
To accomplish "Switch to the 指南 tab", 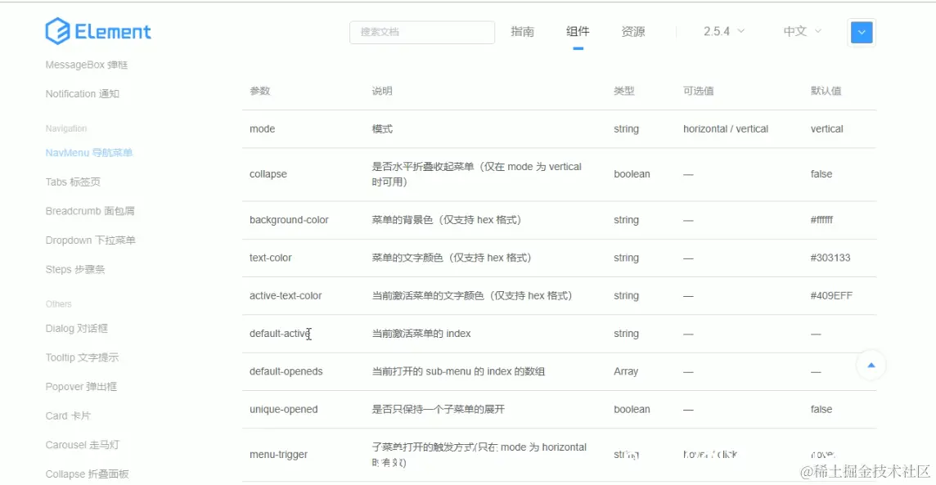I will (523, 31).
